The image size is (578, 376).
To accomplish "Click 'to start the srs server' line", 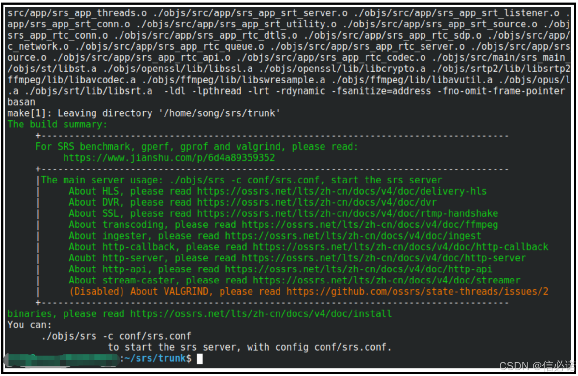I will (x=250, y=347).
